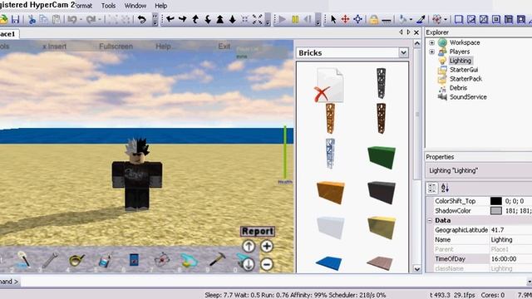Click the alphabetical sort properties button

coord(445,188)
